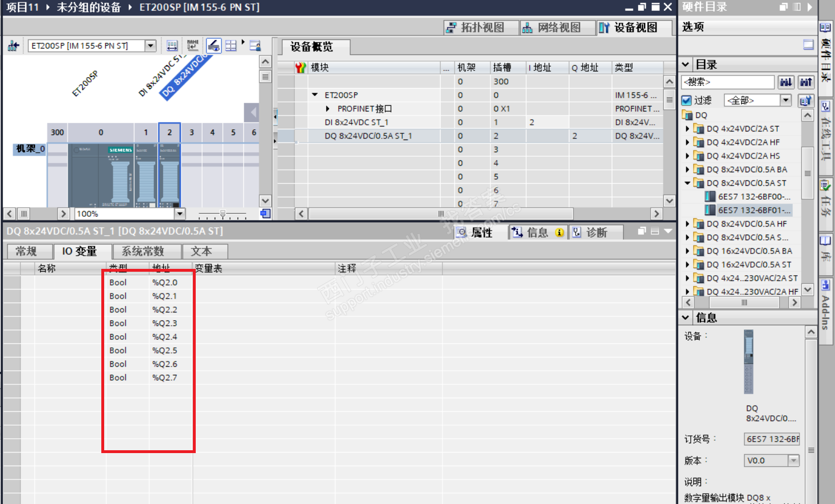Click the device view user layout icon

tap(255, 46)
